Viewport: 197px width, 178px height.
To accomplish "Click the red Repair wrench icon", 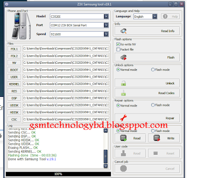I will [124, 118].
